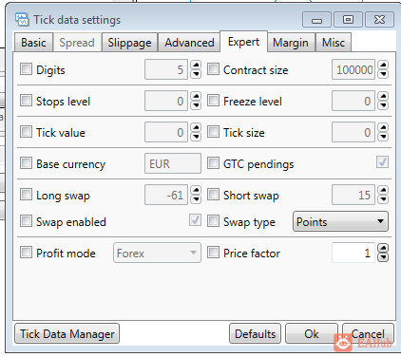Click the Tick data settings window icon
Viewport: 401px width, 357px height.
click(22, 20)
